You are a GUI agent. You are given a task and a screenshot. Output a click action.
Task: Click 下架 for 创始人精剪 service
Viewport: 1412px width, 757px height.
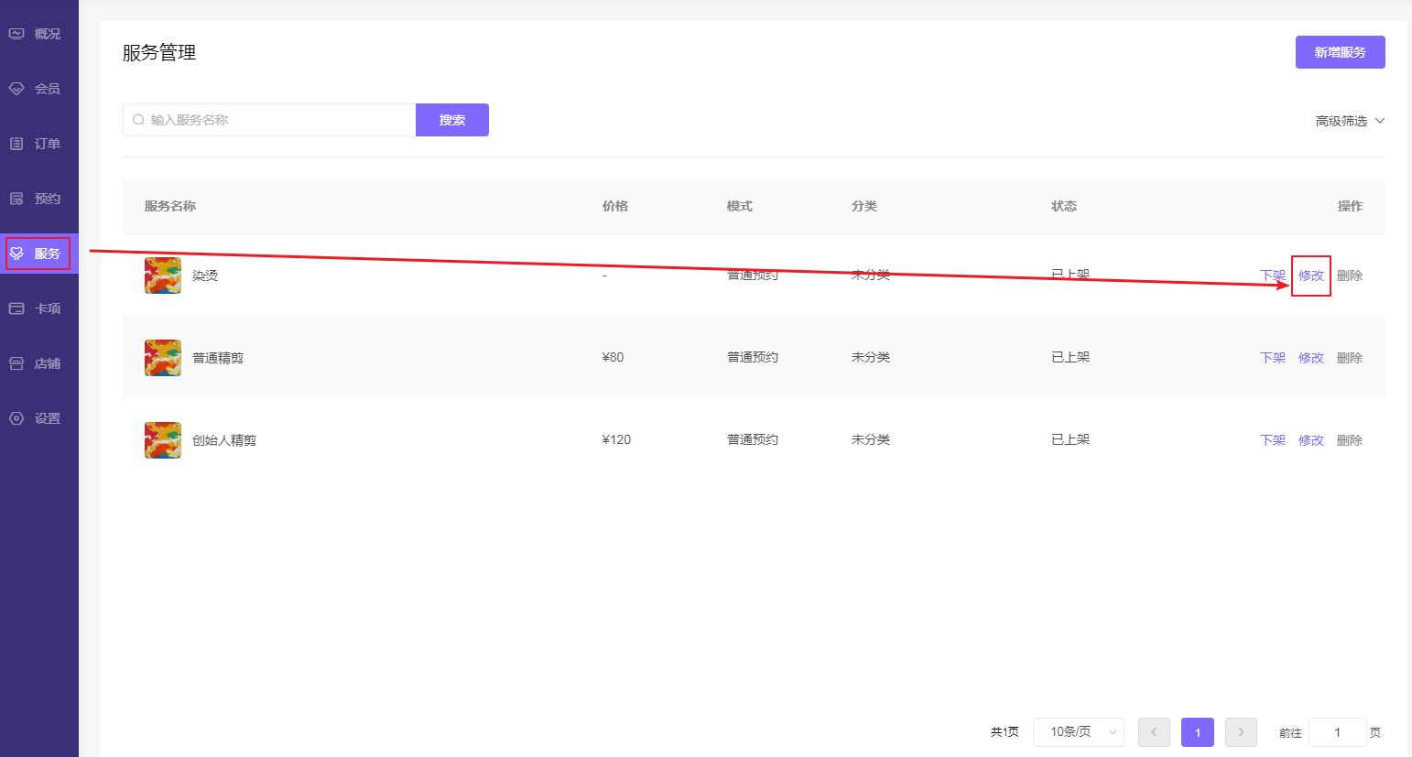coord(1273,440)
